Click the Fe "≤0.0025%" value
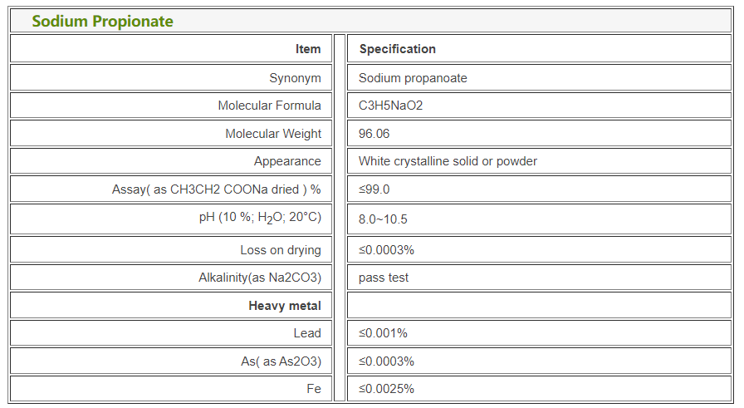 [x=386, y=388]
